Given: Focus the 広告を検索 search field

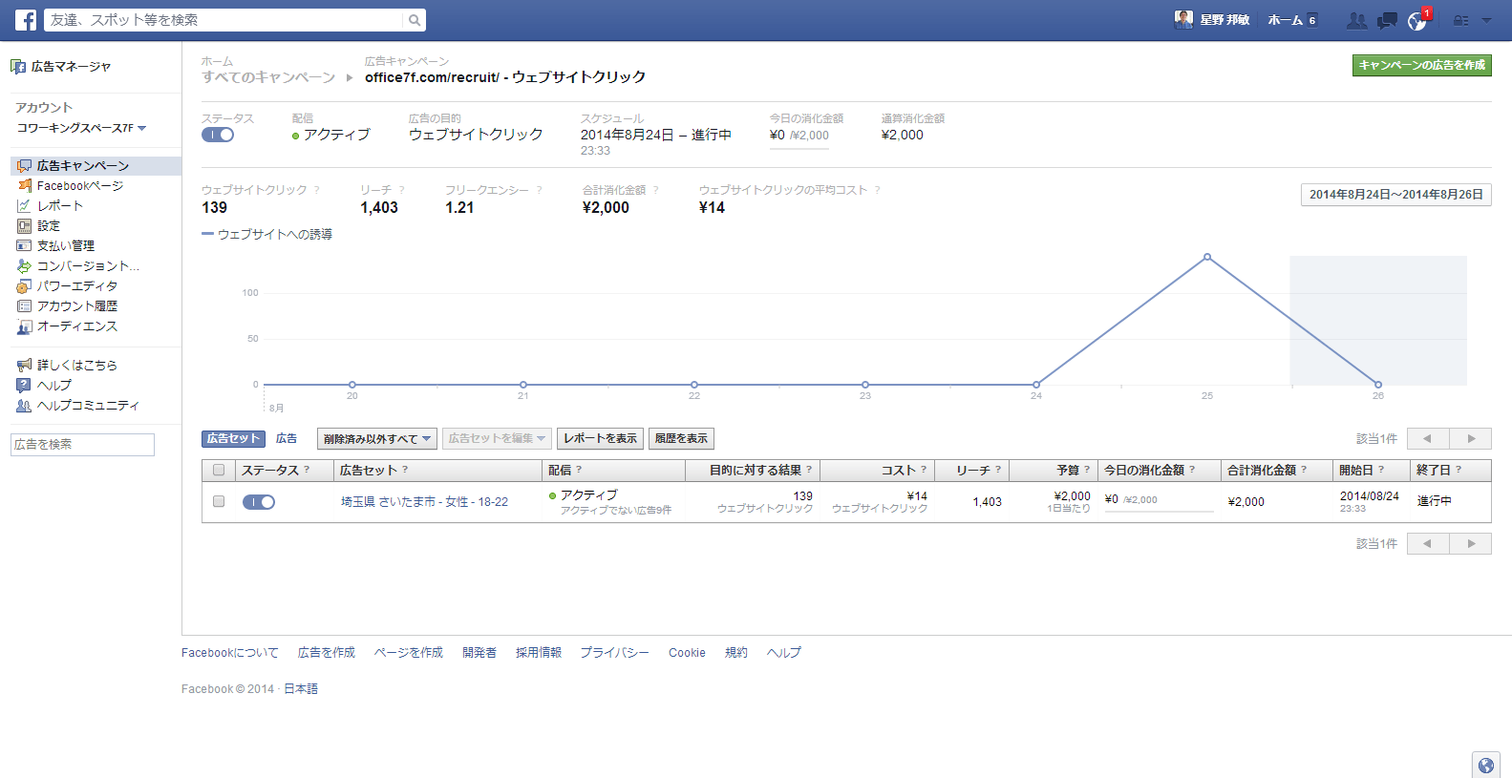Looking at the screenshot, I should tap(82, 445).
